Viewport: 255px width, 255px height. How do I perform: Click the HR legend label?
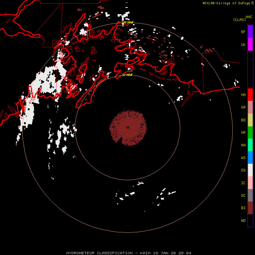243,133
